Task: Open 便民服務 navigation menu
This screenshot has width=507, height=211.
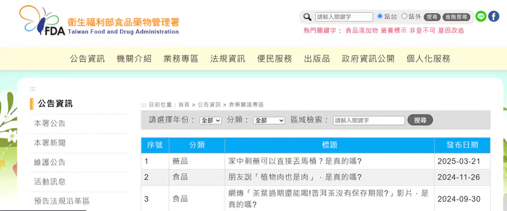Action: [274, 58]
